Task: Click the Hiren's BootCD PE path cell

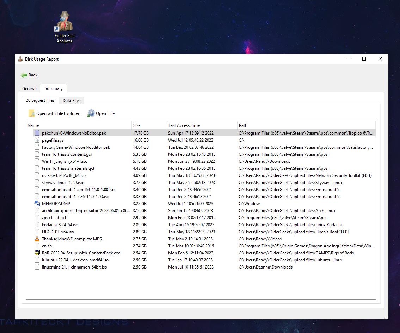Action: (x=294, y=232)
